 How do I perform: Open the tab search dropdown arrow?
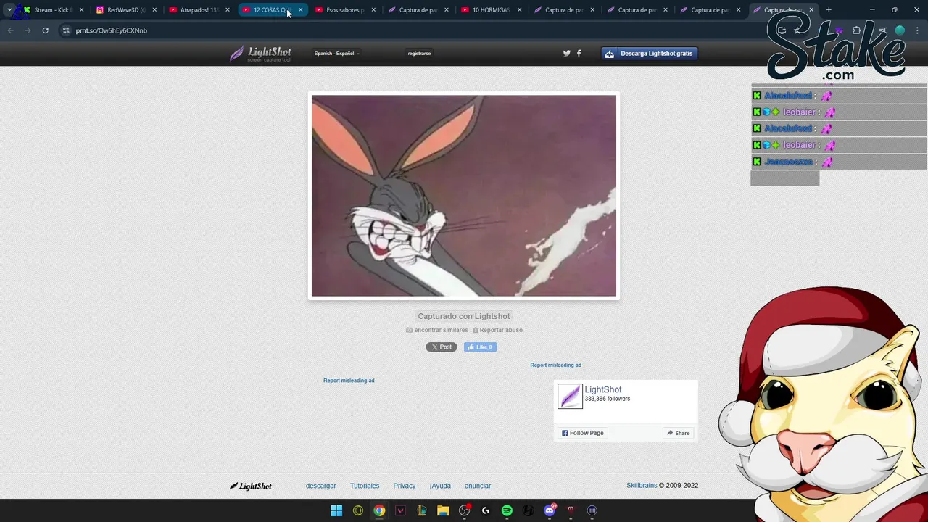click(x=9, y=10)
